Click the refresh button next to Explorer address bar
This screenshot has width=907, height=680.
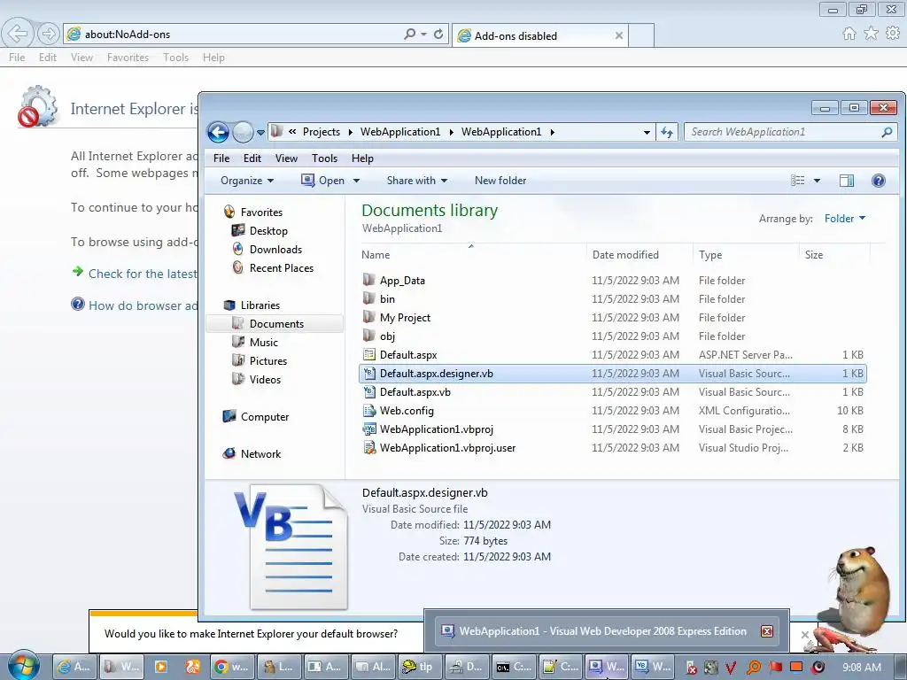[667, 133]
